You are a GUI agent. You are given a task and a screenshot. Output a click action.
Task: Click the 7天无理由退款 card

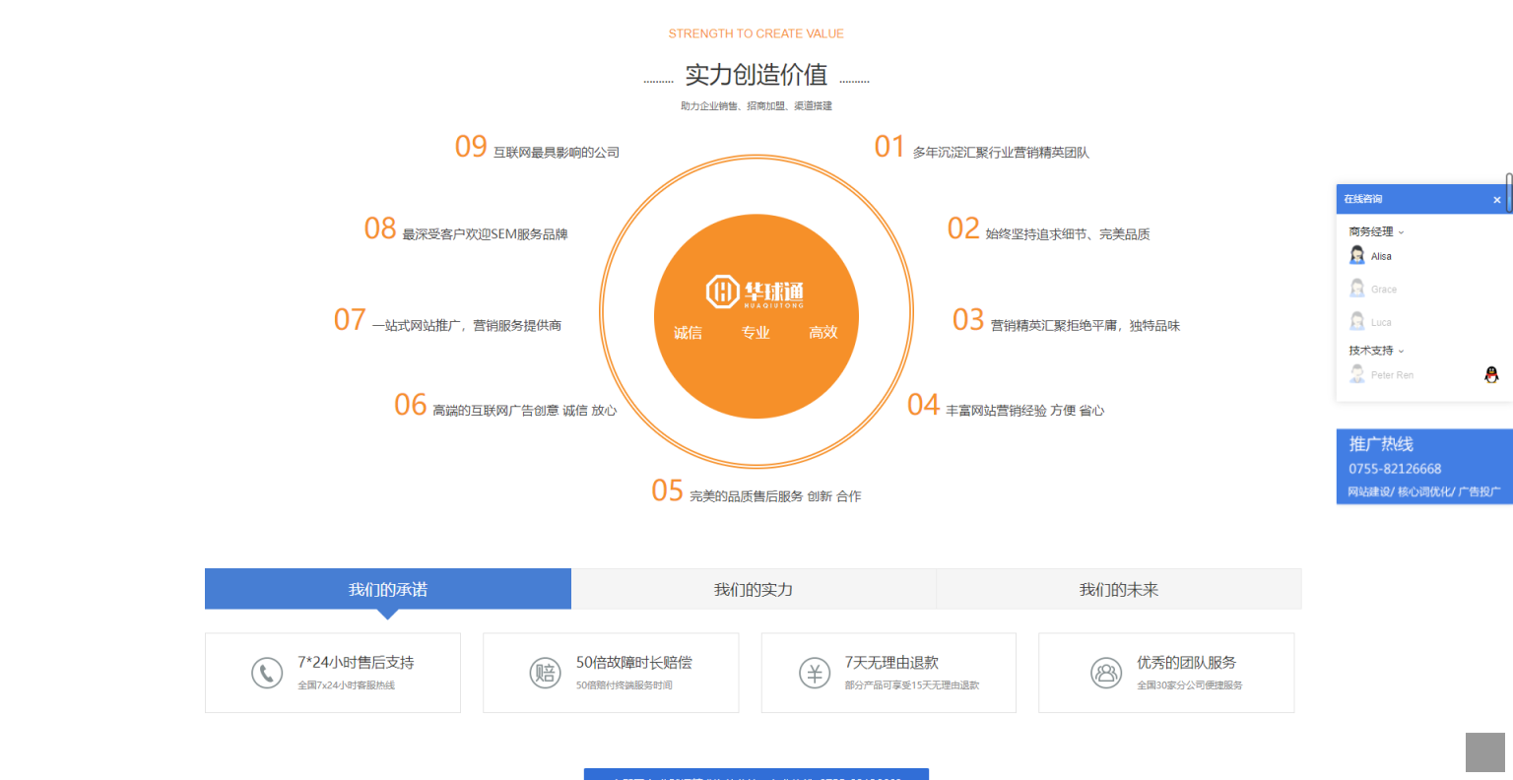(888, 673)
